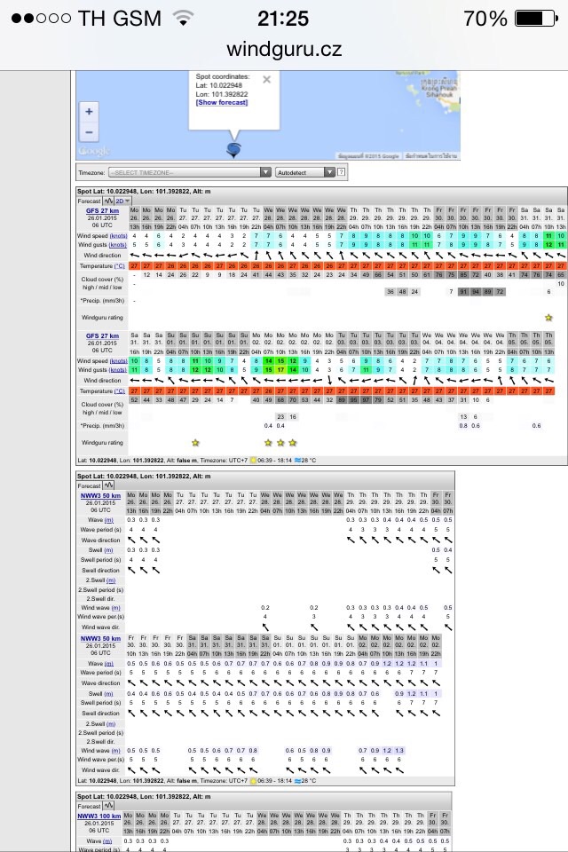Screen dimensions: 568x852
Task: Tap the Wi-Fi icon in status bar
Action: 184,19
